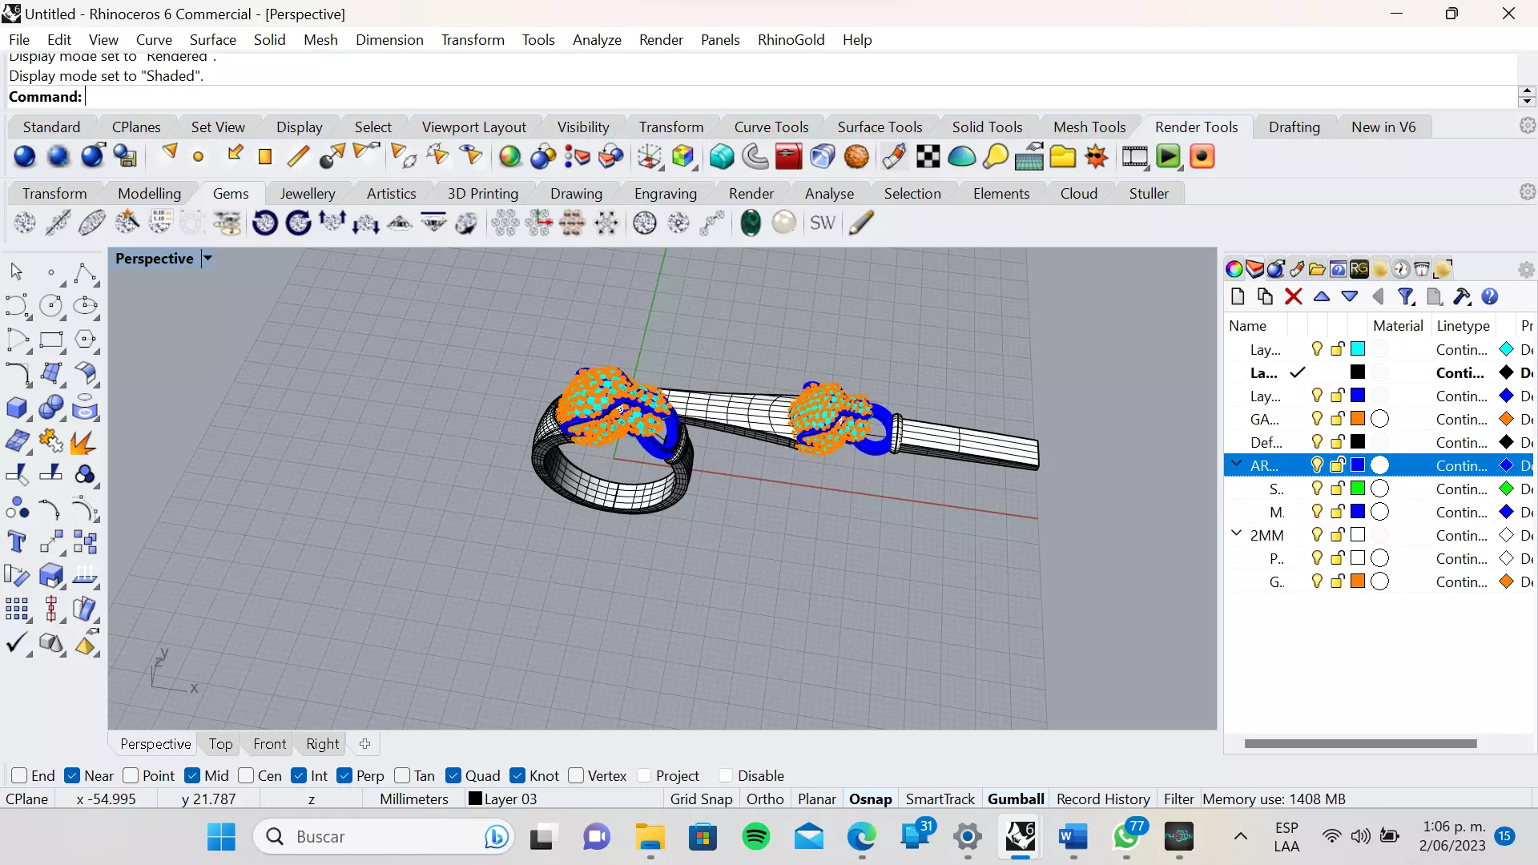This screenshot has height=865, width=1538.
Task: Open Spotify from taskbar
Action: tap(756, 837)
